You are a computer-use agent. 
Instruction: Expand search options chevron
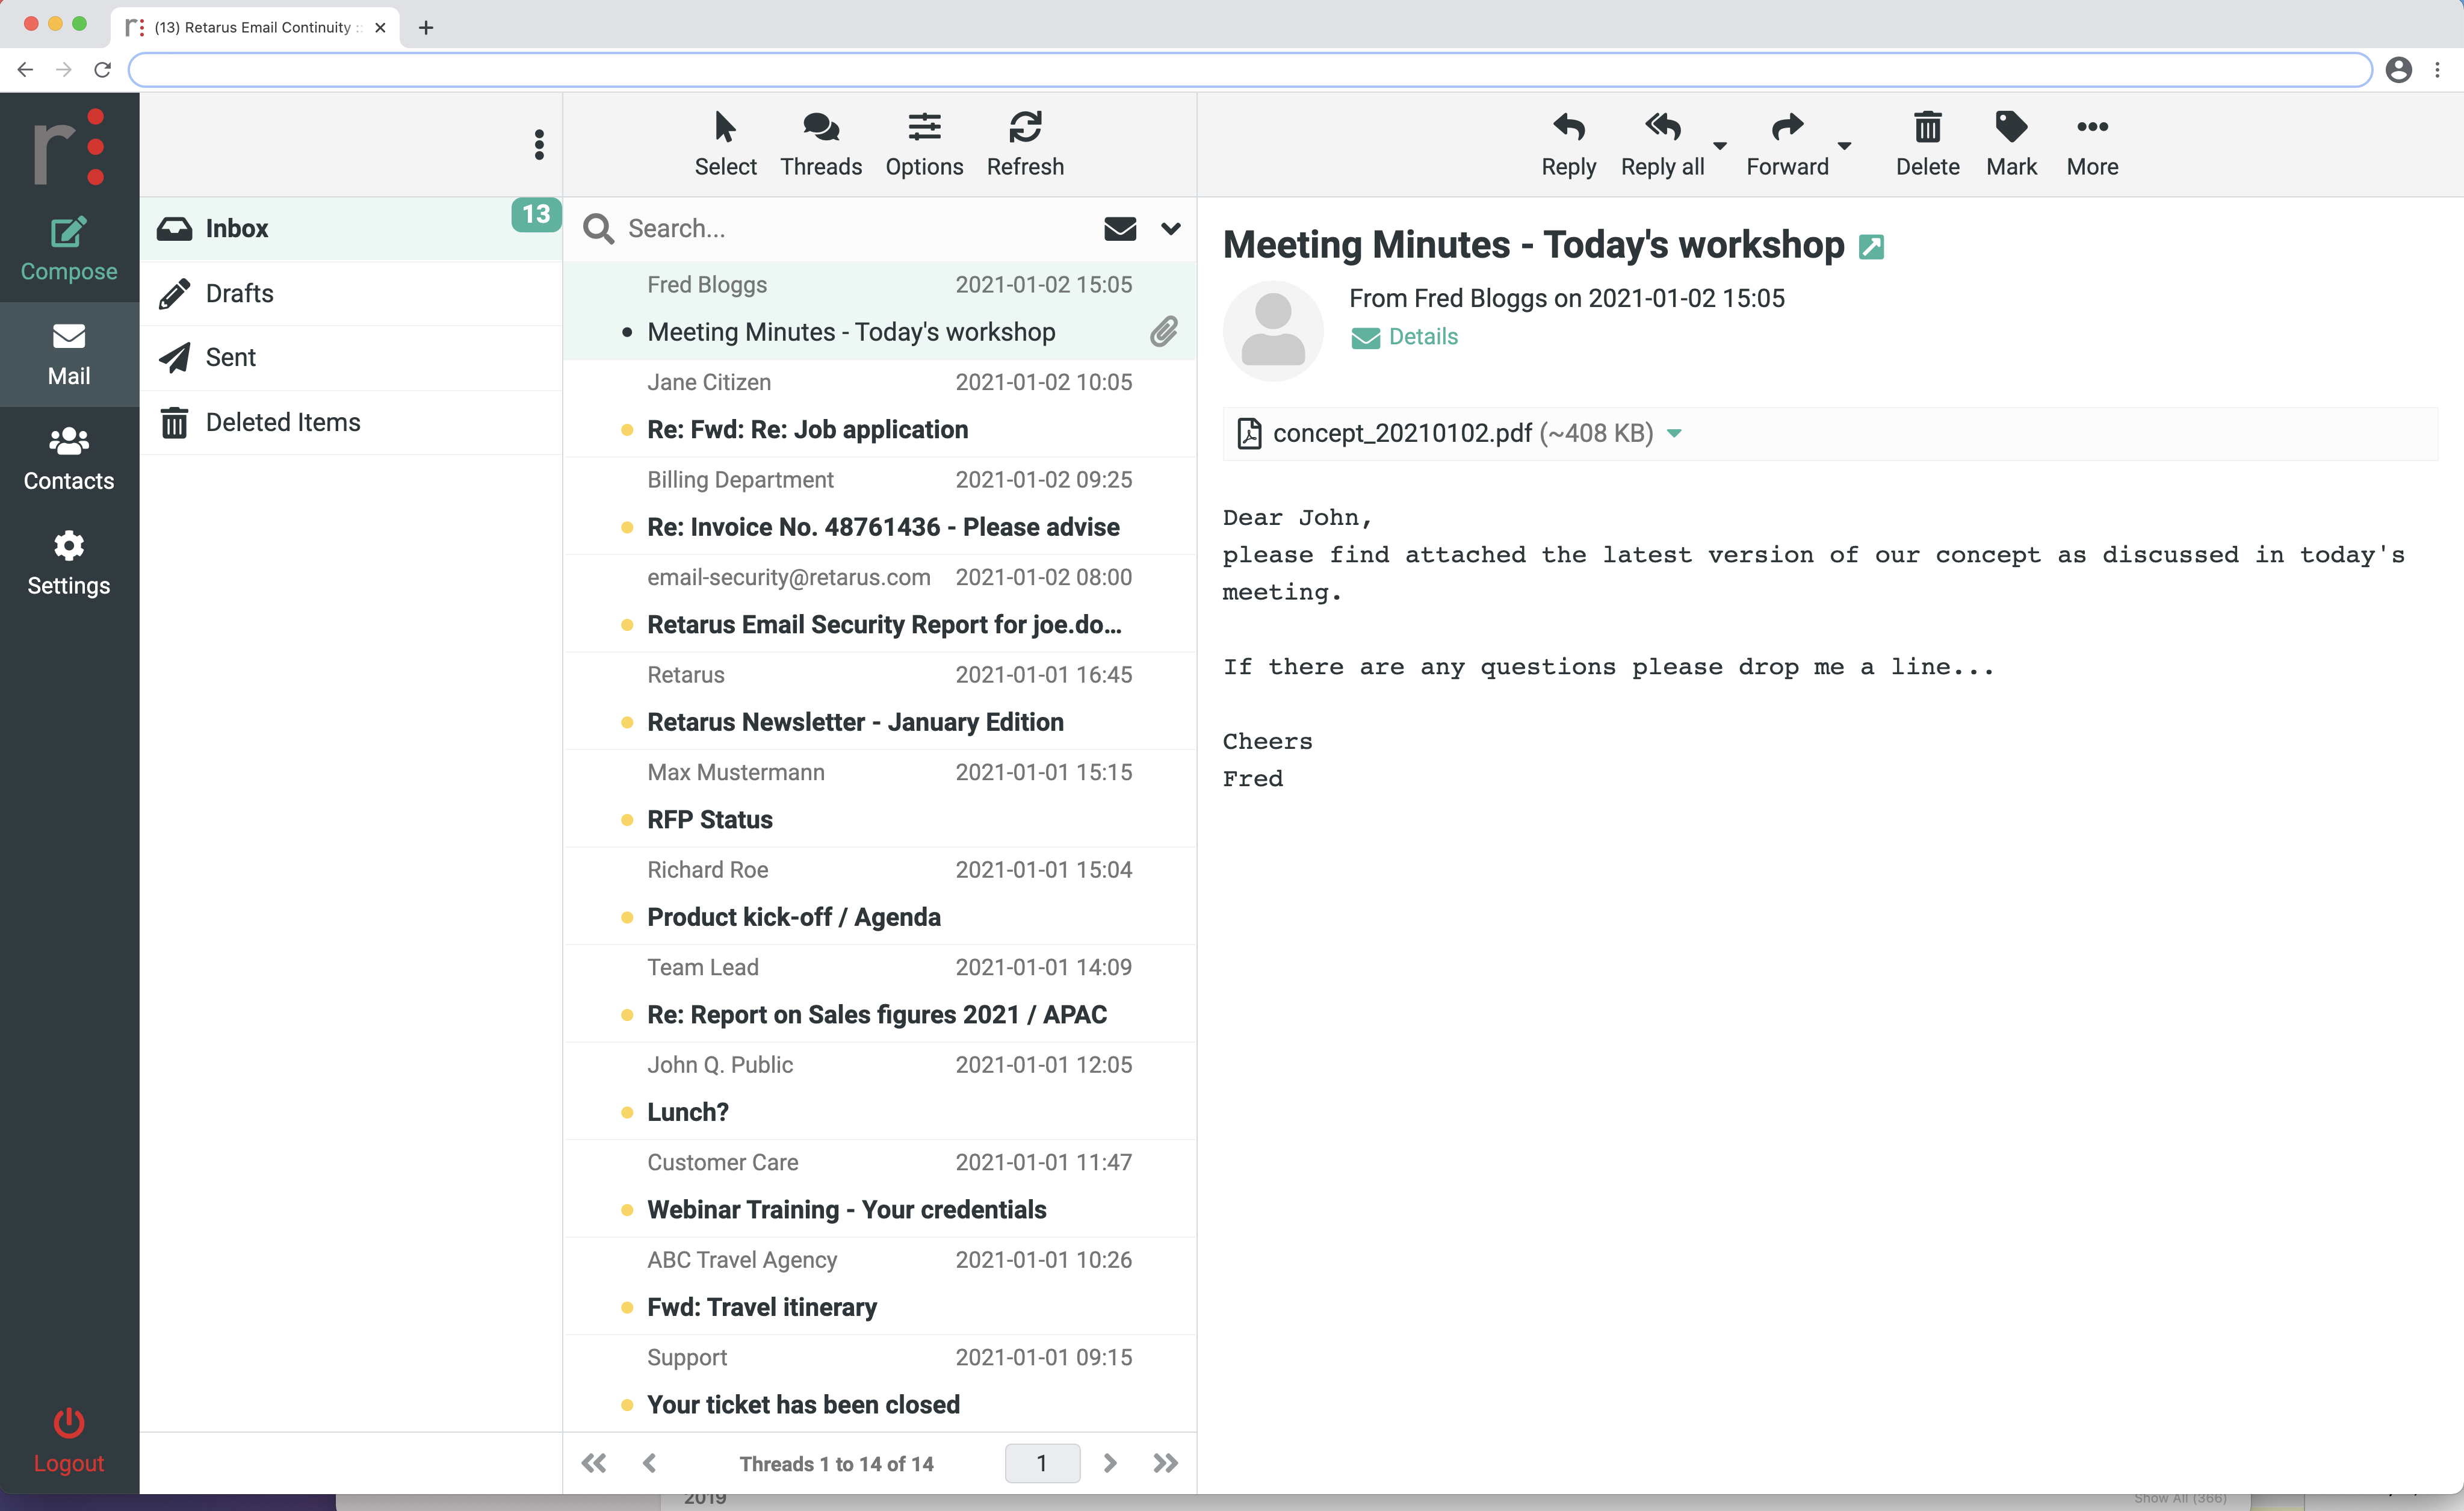tap(1171, 229)
